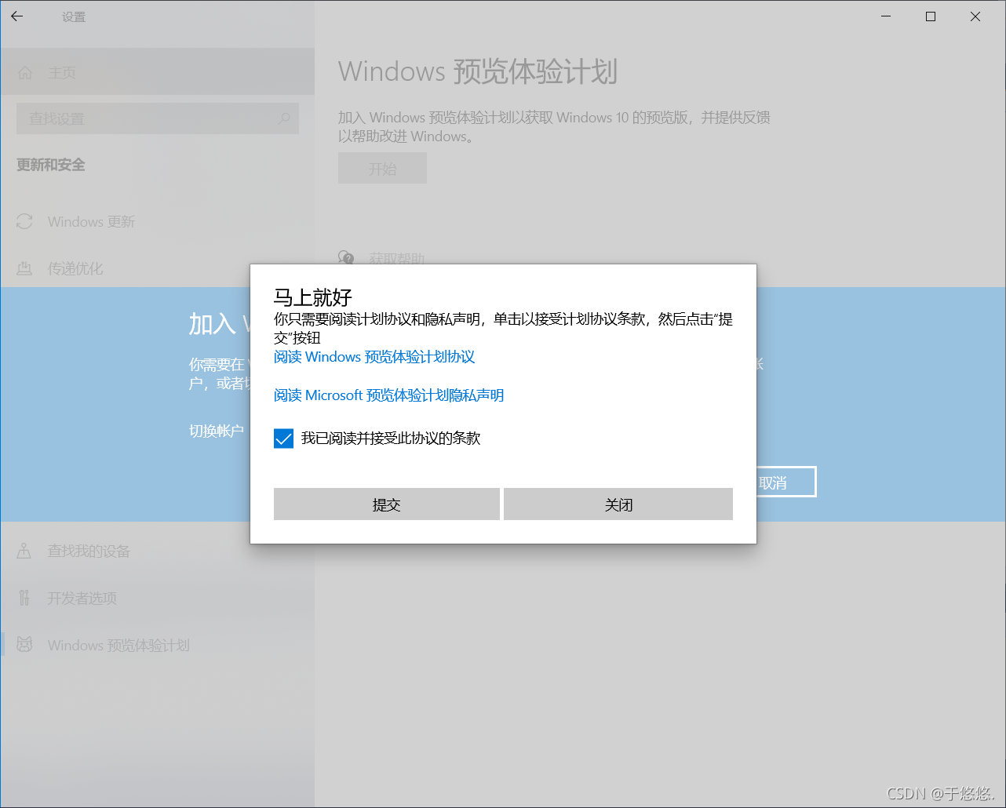Click the 开发者选项 tools icon
The image size is (1006, 808).
tap(24, 598)
